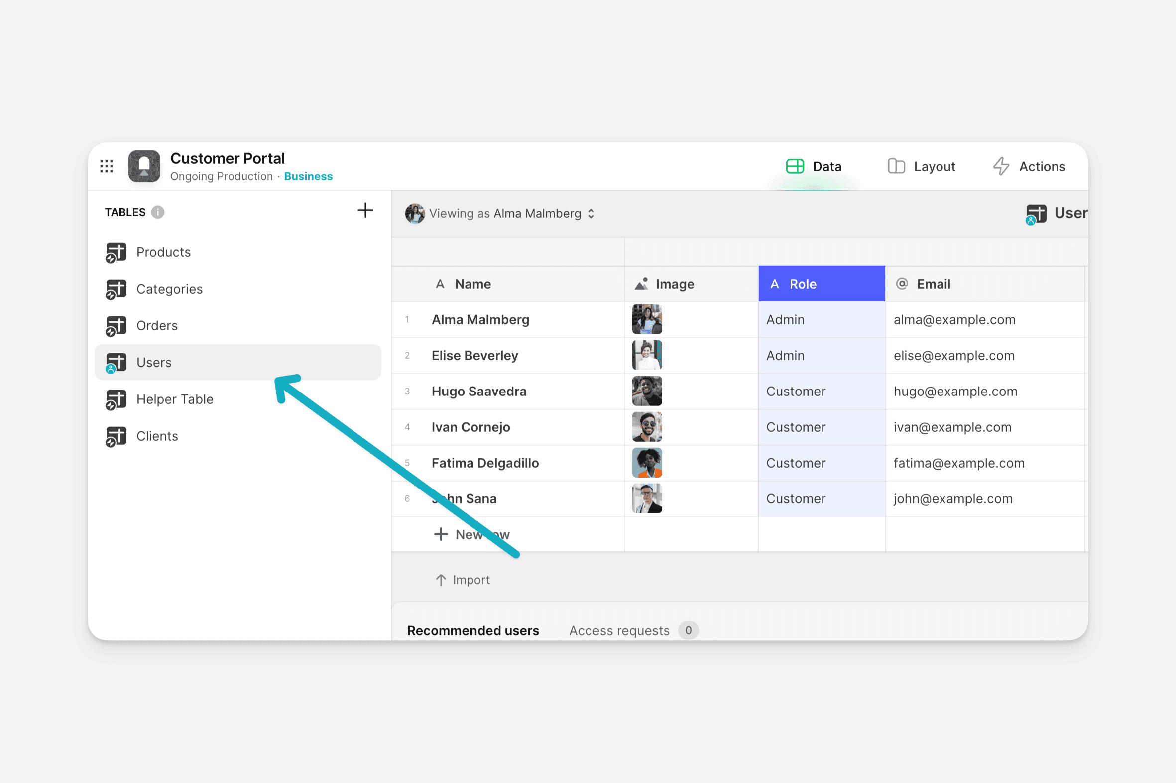
Task: Add a new table with plus icon
Action: pos(365,211)
